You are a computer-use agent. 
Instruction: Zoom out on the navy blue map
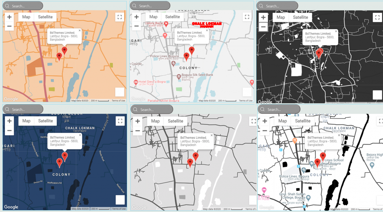pos(9,130)
